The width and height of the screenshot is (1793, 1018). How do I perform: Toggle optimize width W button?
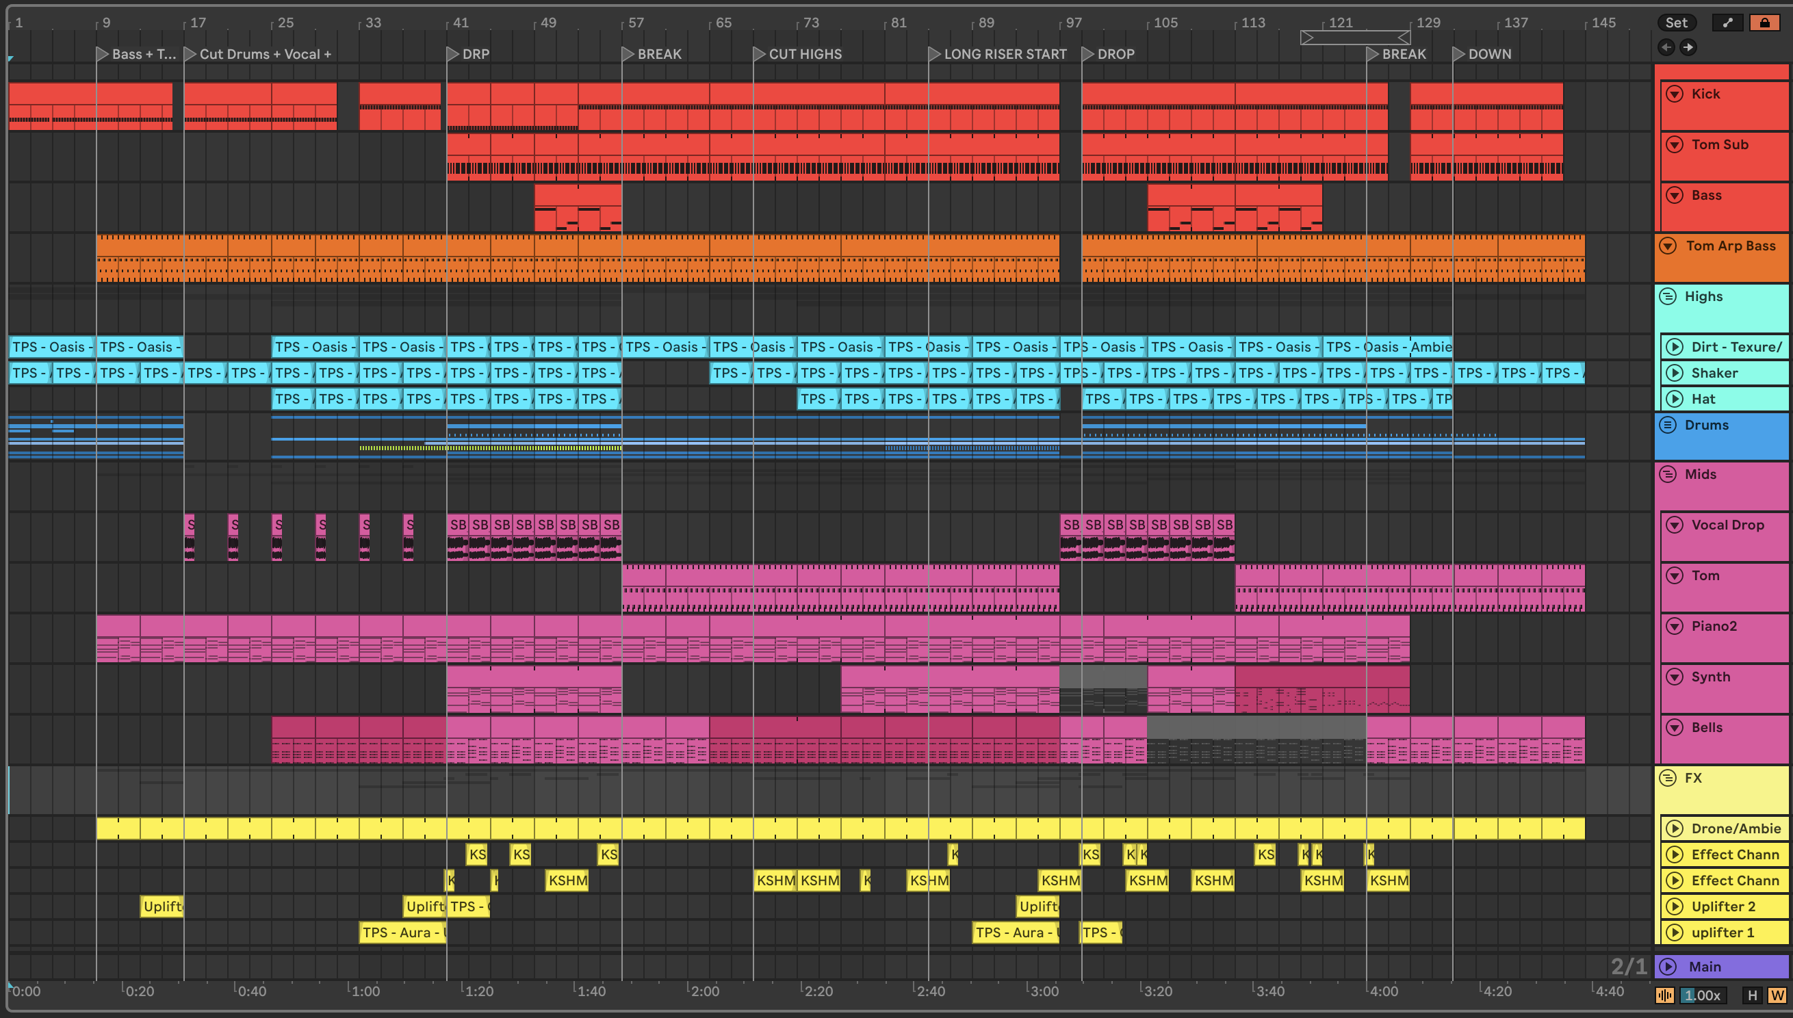1777,995
